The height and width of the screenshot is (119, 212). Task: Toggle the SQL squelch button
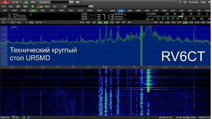click(11, 7)
